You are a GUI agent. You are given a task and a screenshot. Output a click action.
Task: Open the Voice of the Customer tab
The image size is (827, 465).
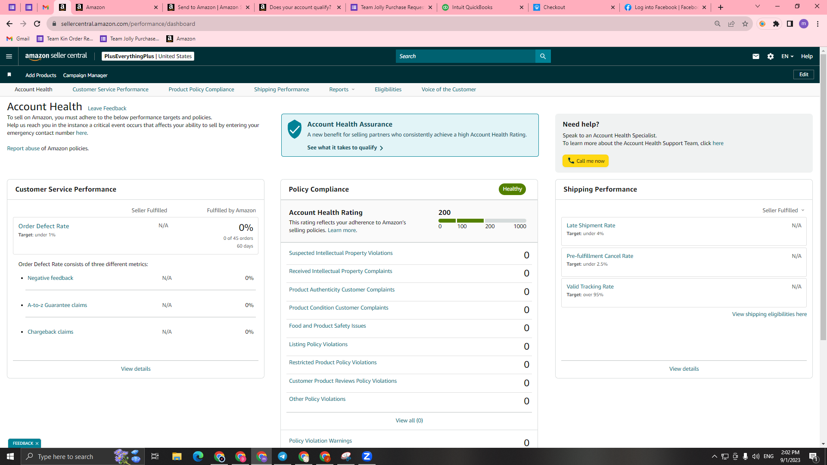pyautogui.click(x=449, y=90)
